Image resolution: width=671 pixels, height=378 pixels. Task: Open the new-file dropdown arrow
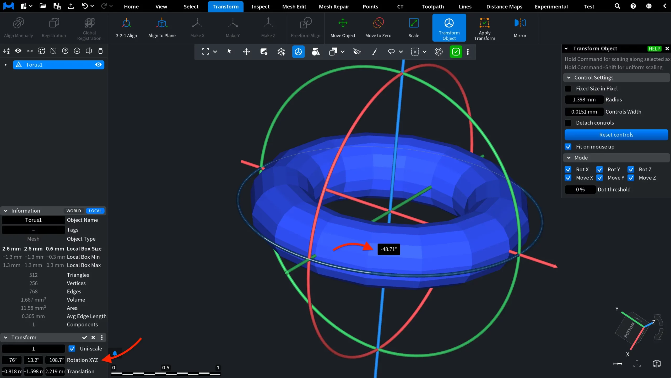(31, 6)
